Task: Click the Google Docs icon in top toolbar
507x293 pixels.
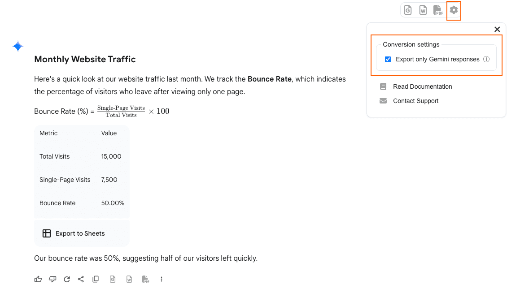Action: click(x=408, y=10)
